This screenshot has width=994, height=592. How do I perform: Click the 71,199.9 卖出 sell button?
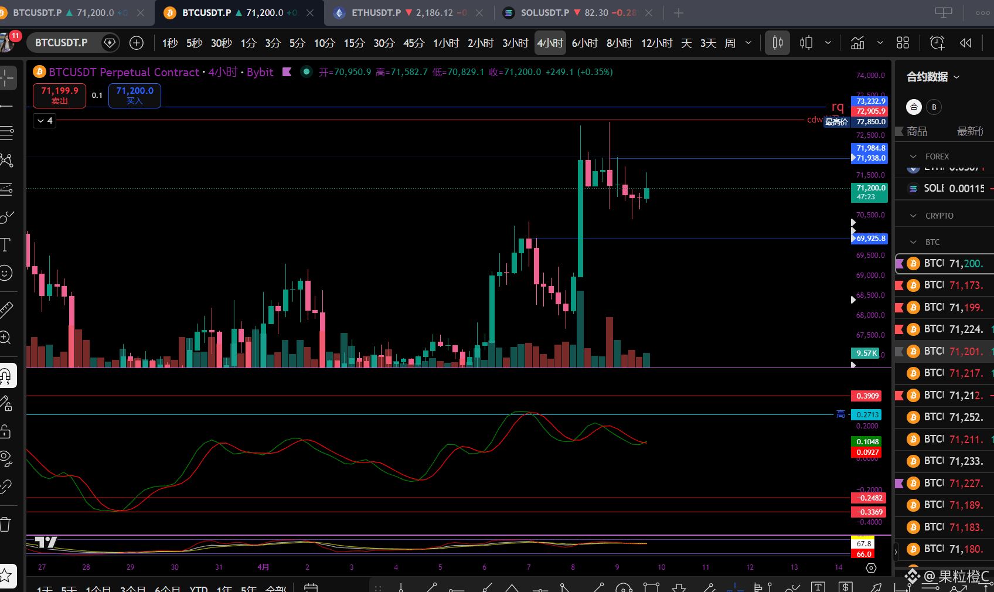59,96
